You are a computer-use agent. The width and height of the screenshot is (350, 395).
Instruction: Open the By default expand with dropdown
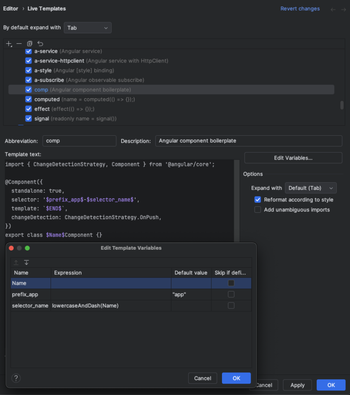click(87, 27)
